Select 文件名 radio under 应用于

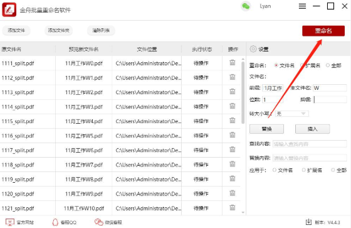pos(275,170)
